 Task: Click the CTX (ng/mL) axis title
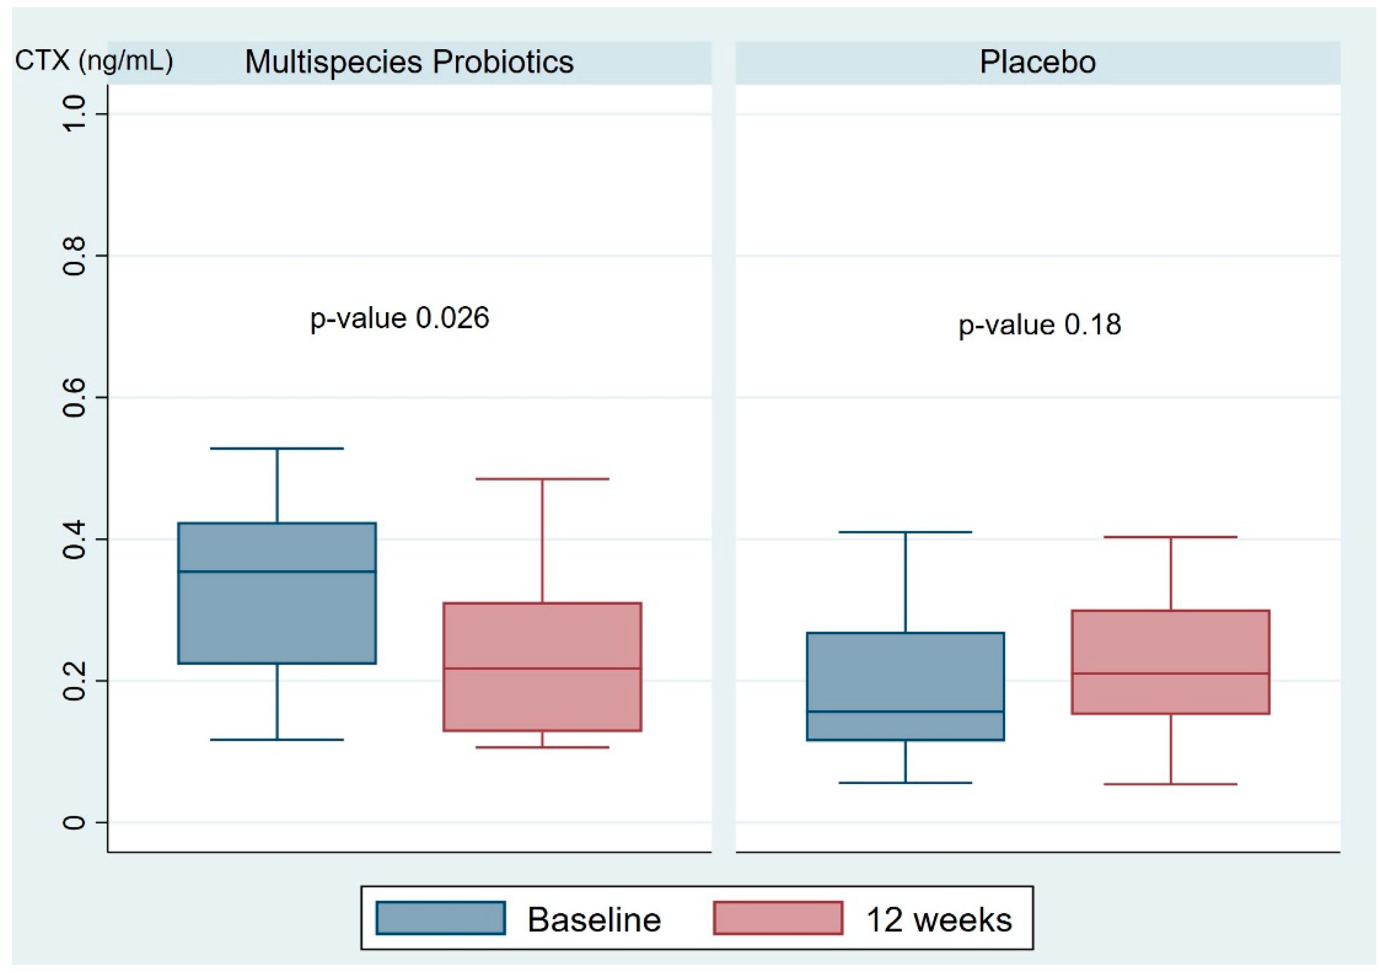click(94, 61)
